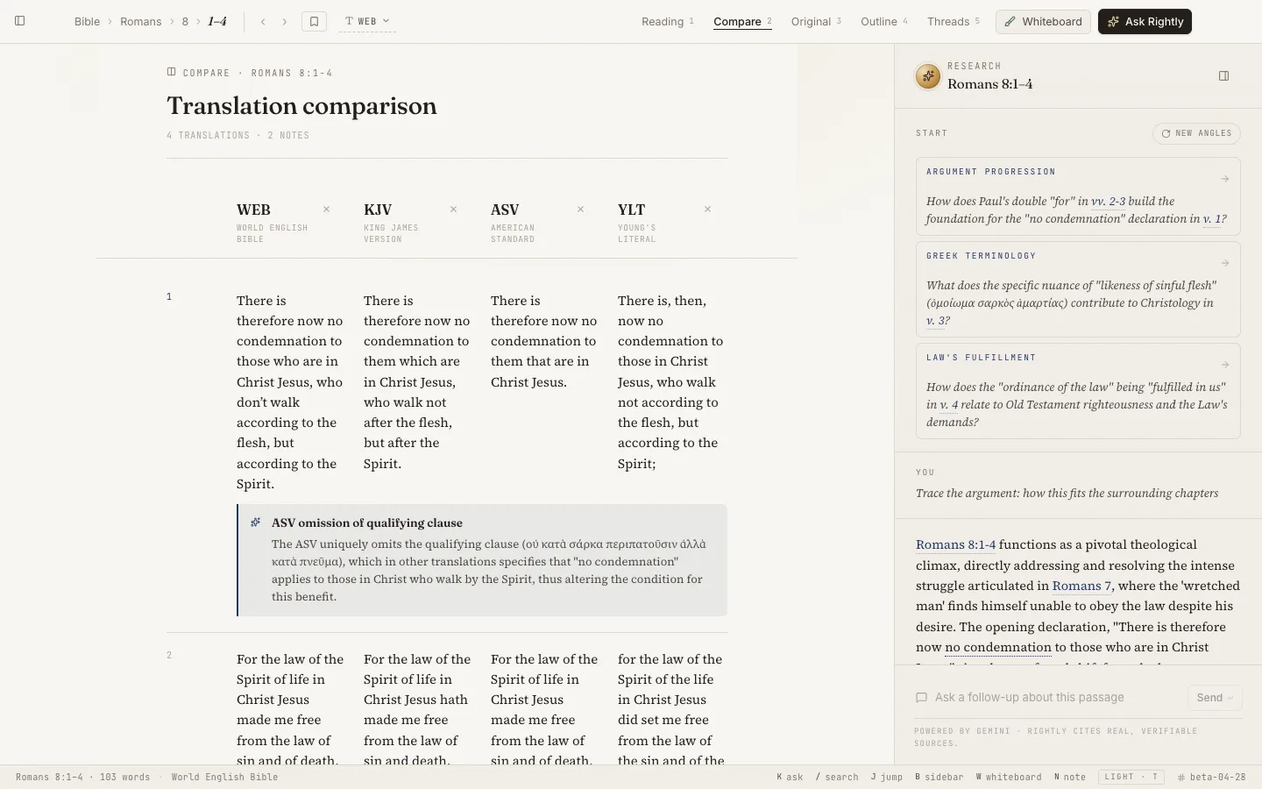Viewport: 1262px width, 789px height.
Task: Click the KJV column heading
Action: [378, 210]
